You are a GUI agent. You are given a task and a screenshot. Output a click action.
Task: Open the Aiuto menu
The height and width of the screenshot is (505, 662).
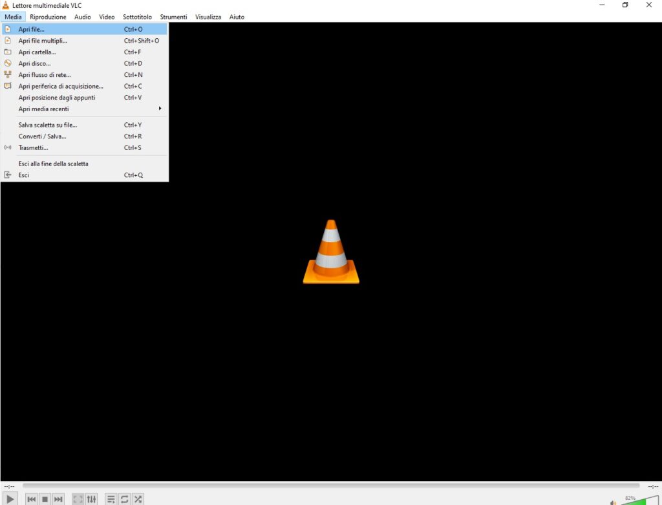(237, 17)
